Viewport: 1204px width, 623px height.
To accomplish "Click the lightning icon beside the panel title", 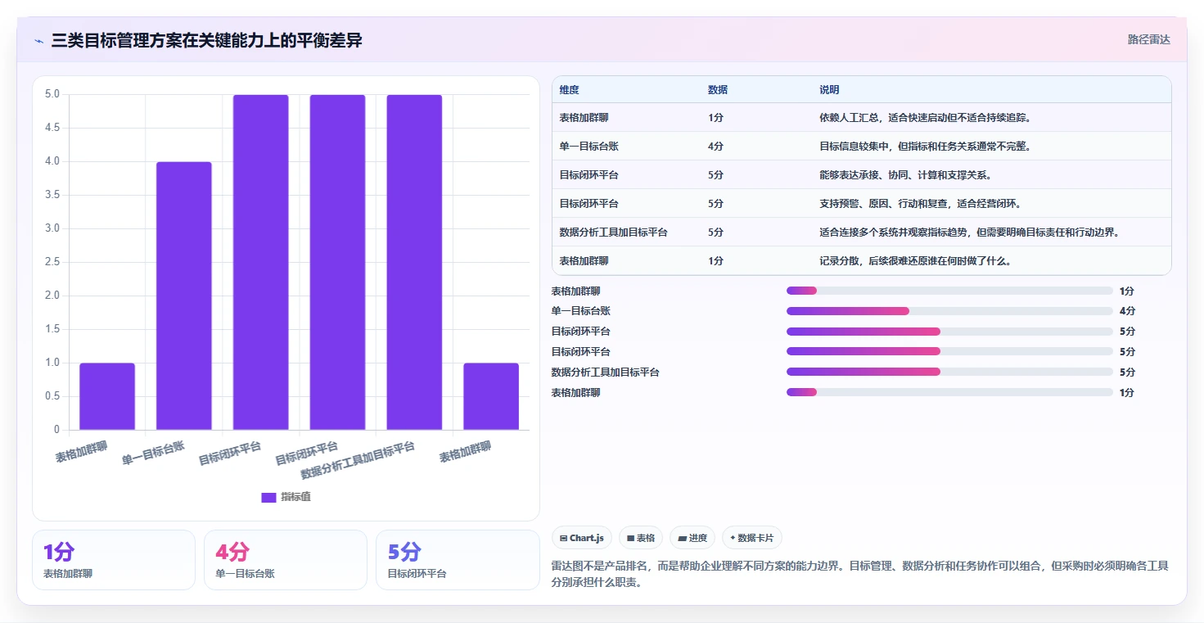I will (x=38, y=41).
